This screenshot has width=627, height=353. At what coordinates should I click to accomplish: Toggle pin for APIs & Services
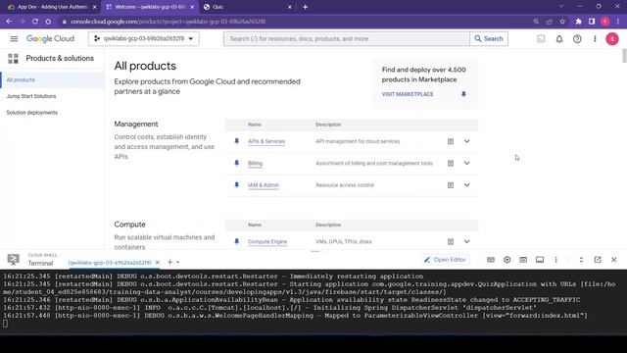(x=237, y=141)
